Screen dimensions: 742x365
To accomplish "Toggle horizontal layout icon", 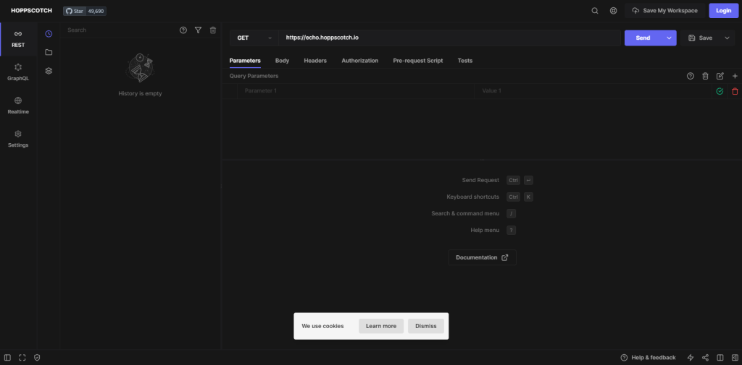I will click(x=720, y=358).
